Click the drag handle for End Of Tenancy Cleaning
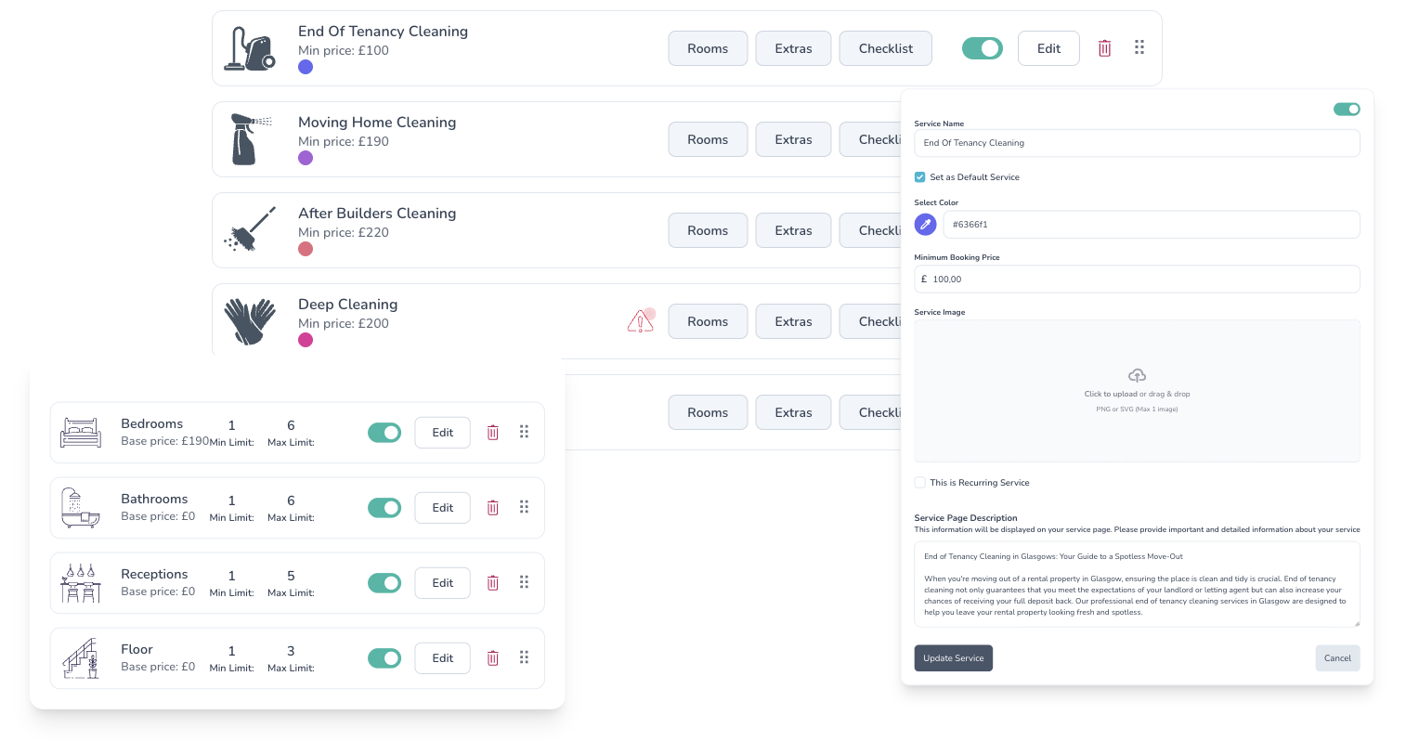This screenshot has width=1406, height=741. tap(1139, 47)
